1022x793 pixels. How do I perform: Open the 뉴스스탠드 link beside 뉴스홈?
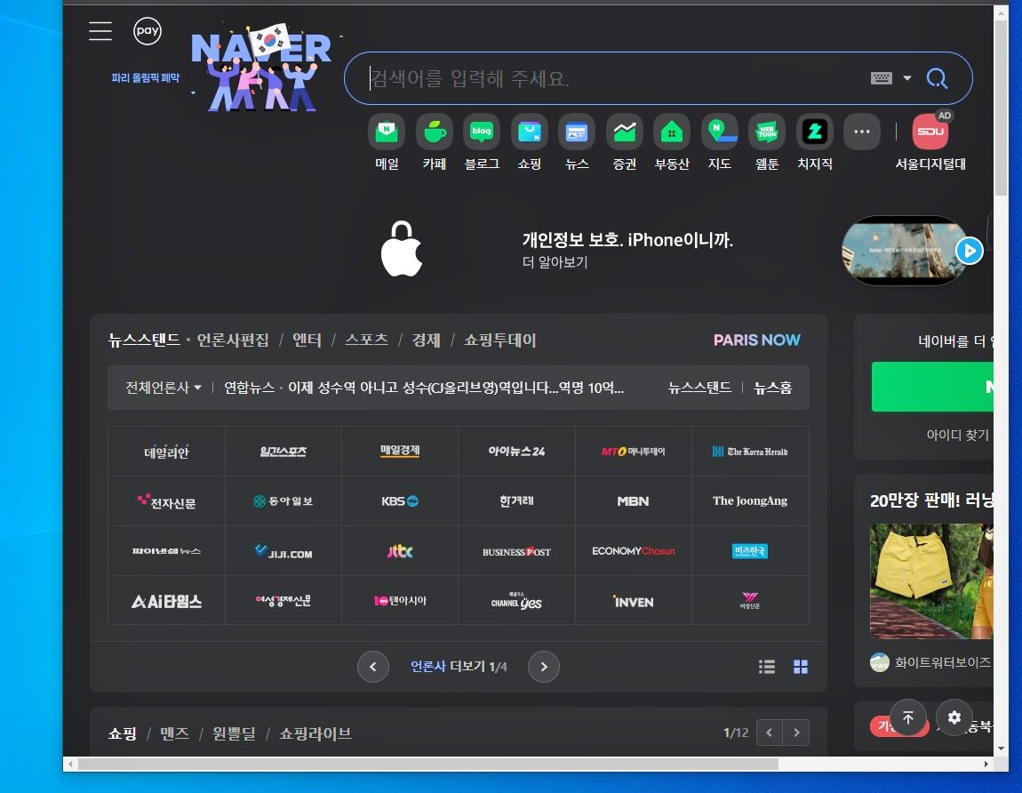coord(699,388)
